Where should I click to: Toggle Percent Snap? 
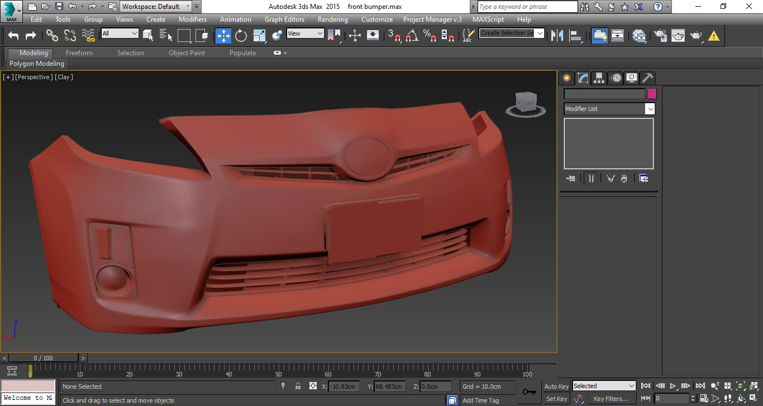point(430,36)
